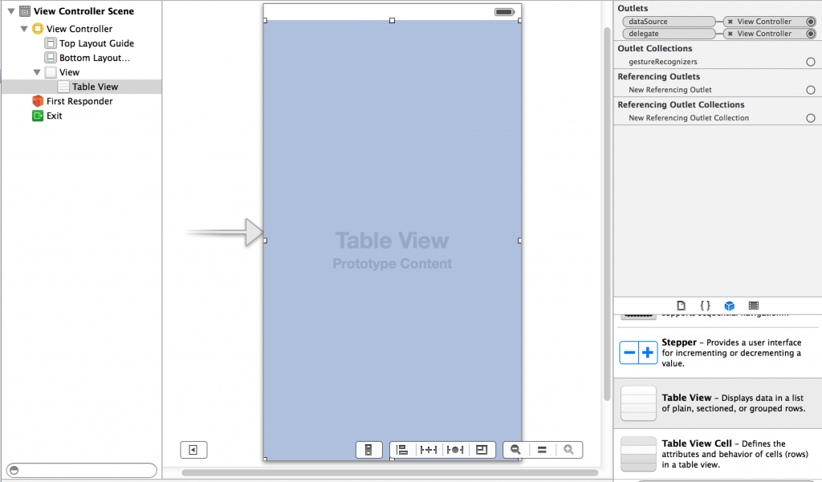The height and width of the screenshot is (482, 822).
Task: Zoom out the storyboard canvas
Action: coord(516,450)
